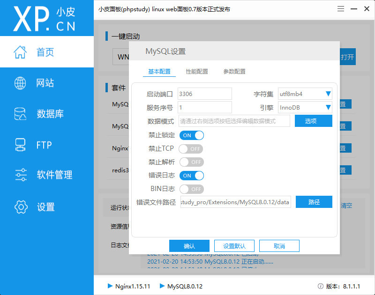
Task: Click the XP.CN logo
Action: 45,19
